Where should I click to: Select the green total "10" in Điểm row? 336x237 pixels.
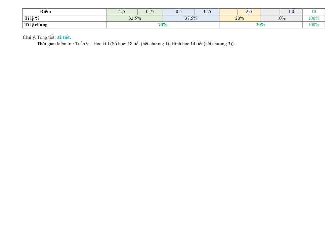click(314, 12)
